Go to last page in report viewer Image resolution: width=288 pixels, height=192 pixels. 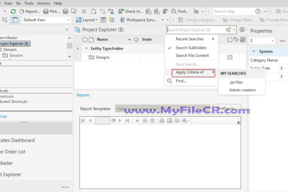click(x=127, y=120)
